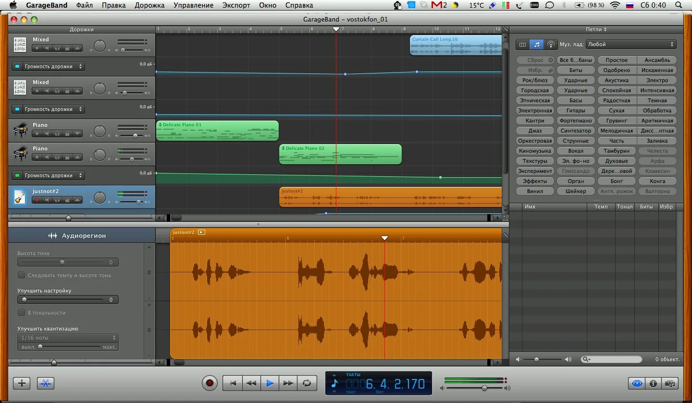Select the 'Джаз' loop filter button
The image size is (692, 403).
(x=535, y=130)
